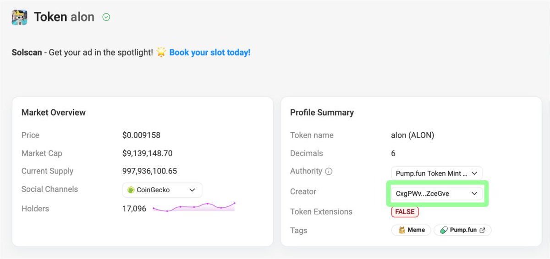
Task: Click the star emoji in the ad banner
Action: pyautogui.click(x=161, y=52)
